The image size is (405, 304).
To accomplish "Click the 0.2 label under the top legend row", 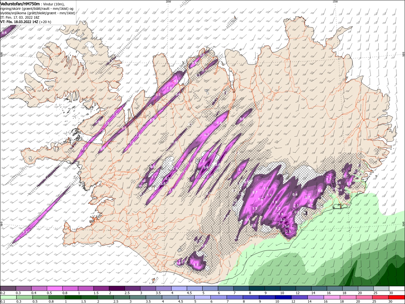I will point(3,293).
